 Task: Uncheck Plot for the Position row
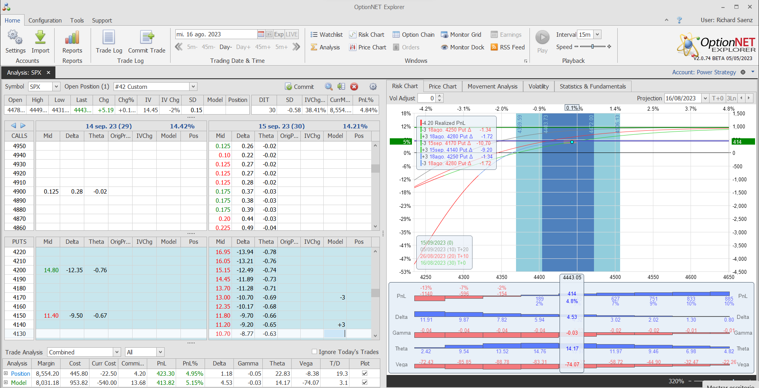click(364, 373)
